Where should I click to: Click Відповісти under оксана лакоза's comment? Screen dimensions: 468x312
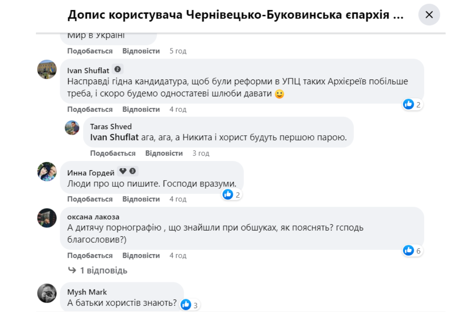[140, 255]
